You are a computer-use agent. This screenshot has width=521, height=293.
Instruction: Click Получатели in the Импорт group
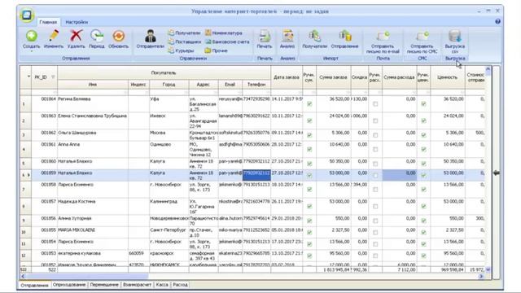pos(315,36)
